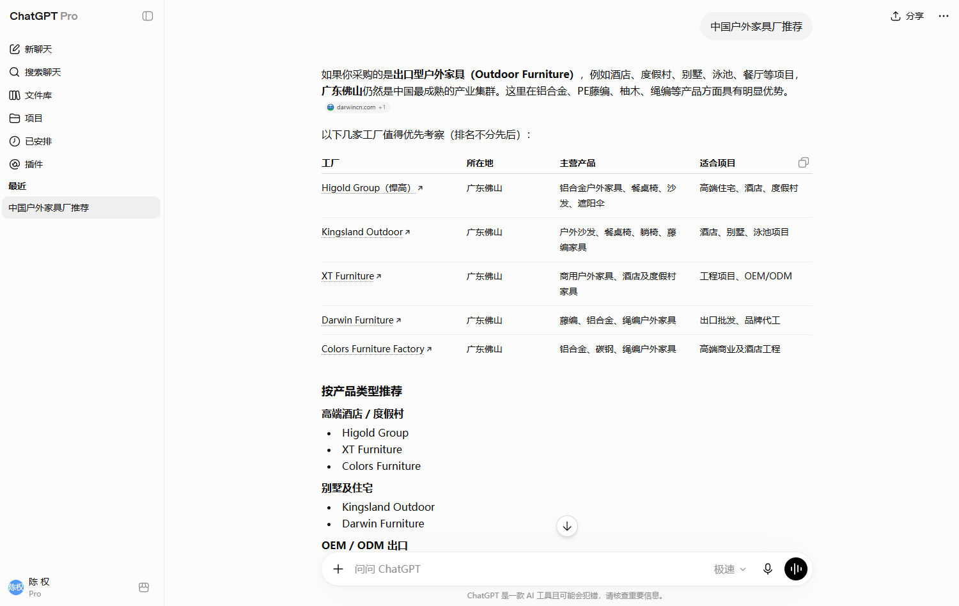Screen dimensions: 959x606
Task: Start voice mode with the waveform button
Action: 796,569
